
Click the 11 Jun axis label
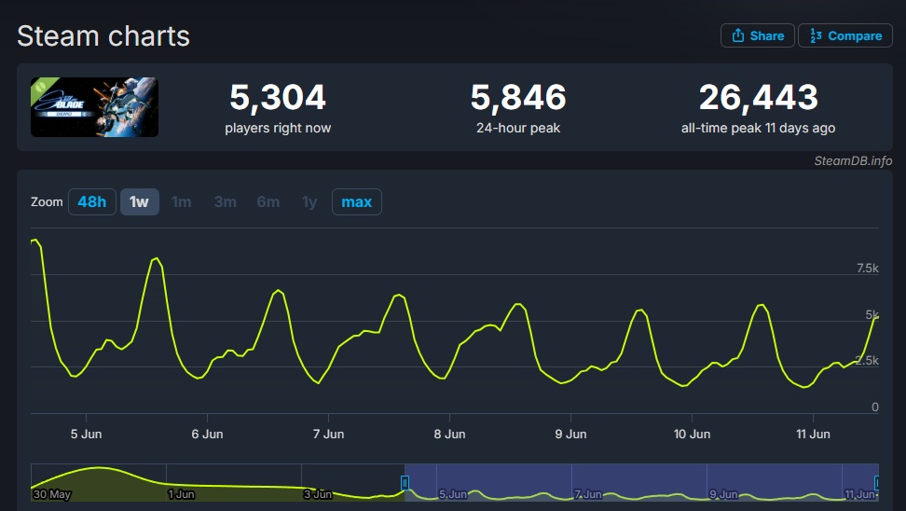[x=813, y=434]
